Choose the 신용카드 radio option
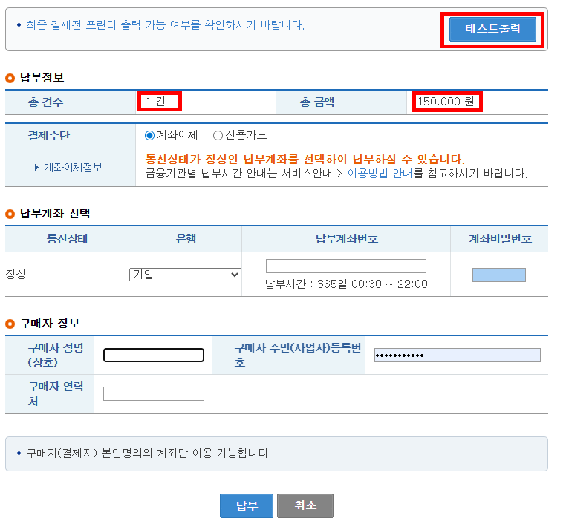The height and width of the screenshot is (524, 569). [x=218, y=135]
